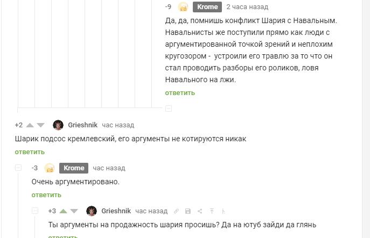Screen dimensions: 370x238
Task: Click the comment branch icon
Action: pyautogui.click(x=223, y=211)
